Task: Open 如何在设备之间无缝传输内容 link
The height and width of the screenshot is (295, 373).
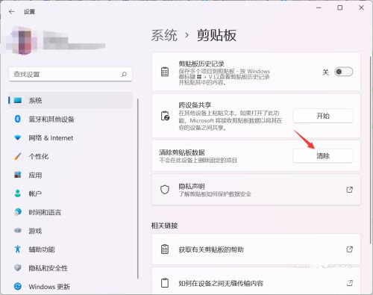Action: (x=256, y=282)
